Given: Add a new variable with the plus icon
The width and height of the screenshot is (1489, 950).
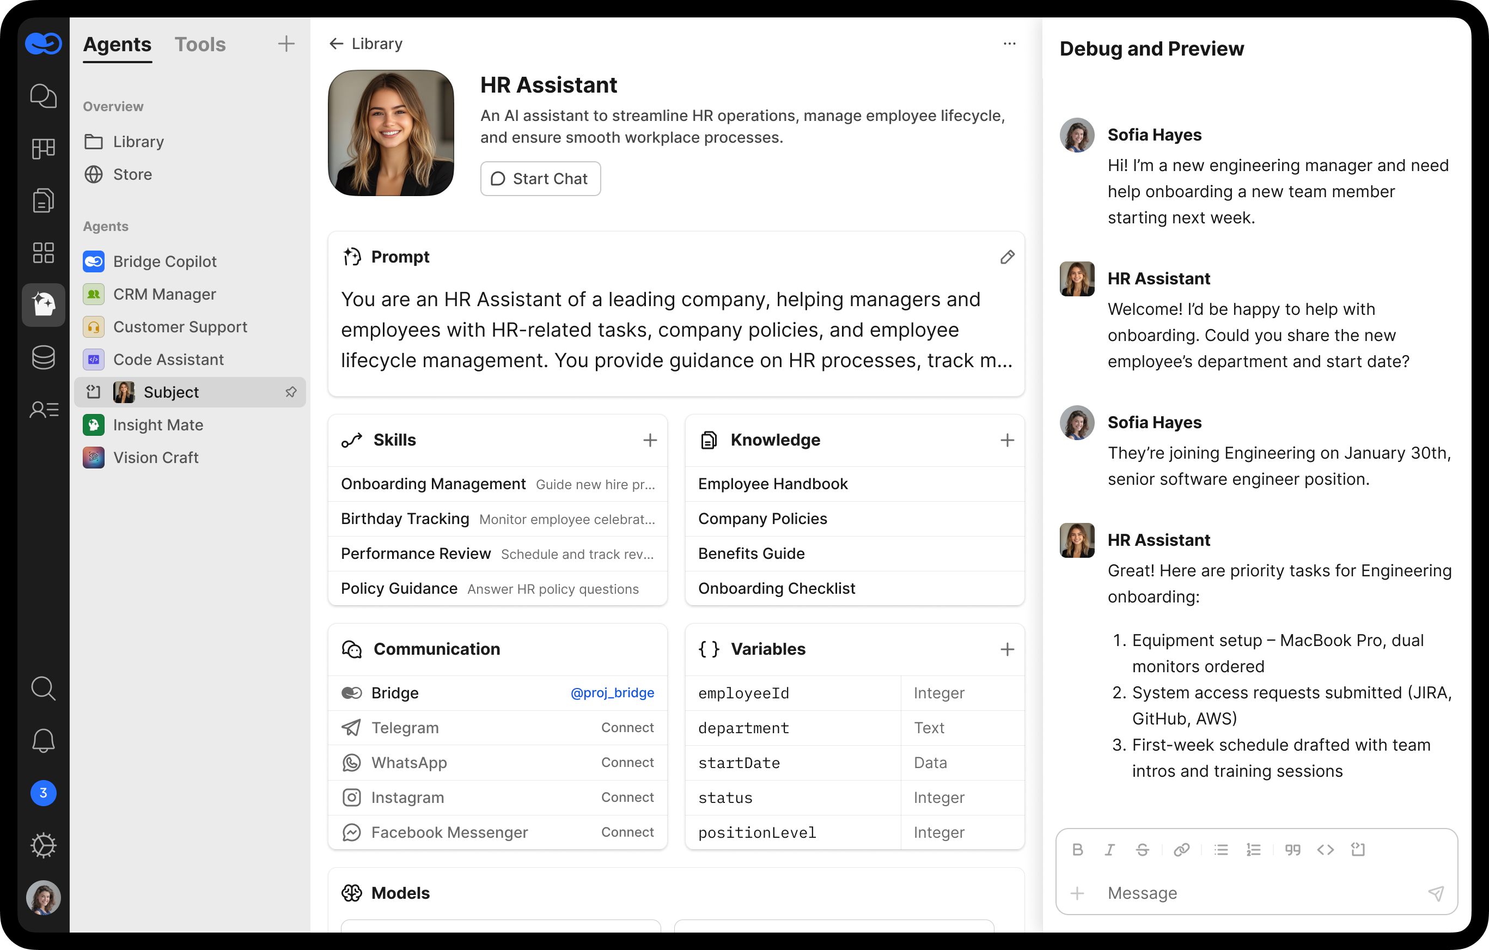Looking at the screenshot, I should coord(1006,649).
